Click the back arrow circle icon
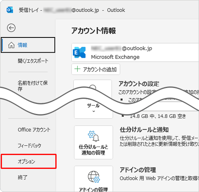Viewport: 199px width, 192px height. 11,28
